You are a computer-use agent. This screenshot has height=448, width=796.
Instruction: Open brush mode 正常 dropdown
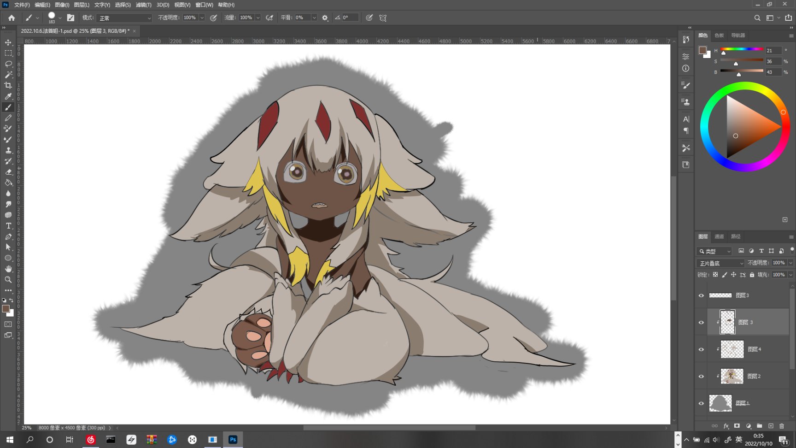(125, 18)
